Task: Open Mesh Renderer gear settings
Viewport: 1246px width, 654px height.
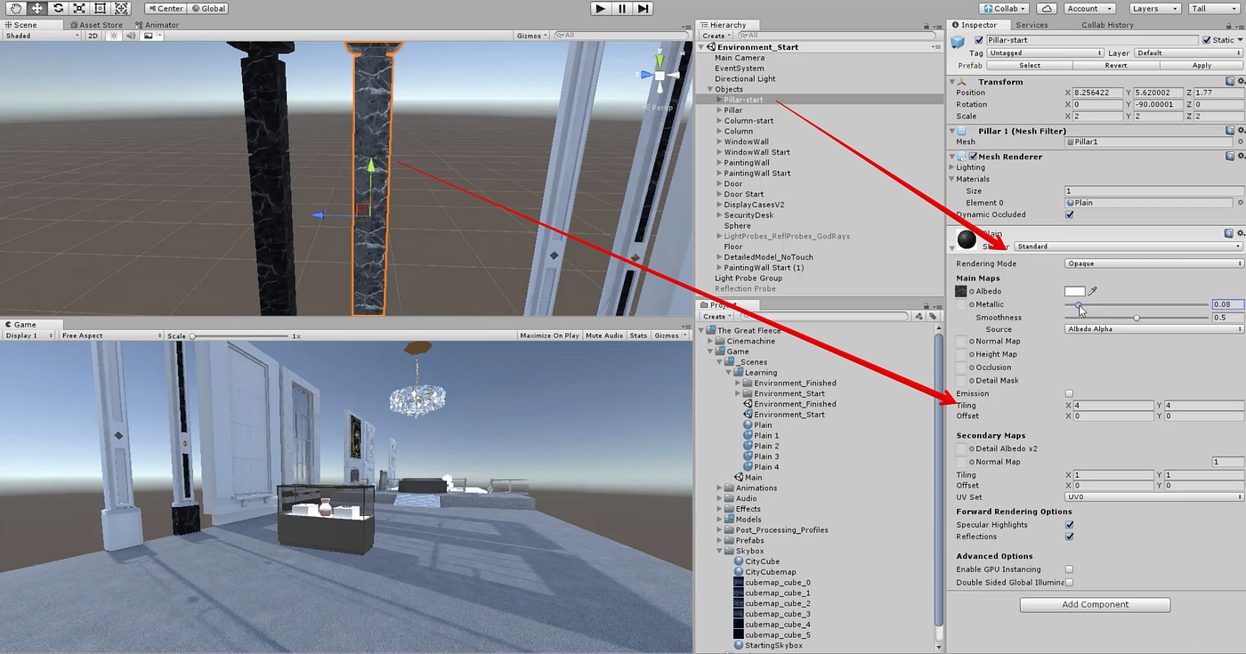Action: [1240, 156]
